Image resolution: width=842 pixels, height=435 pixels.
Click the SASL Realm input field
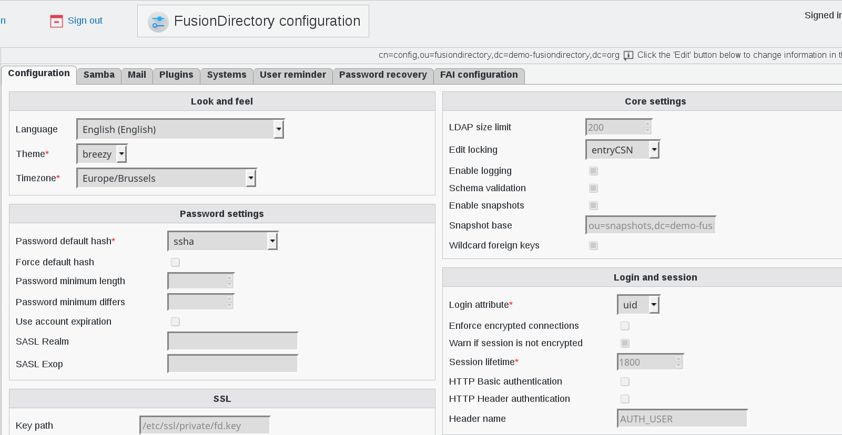tap(233, 341)
